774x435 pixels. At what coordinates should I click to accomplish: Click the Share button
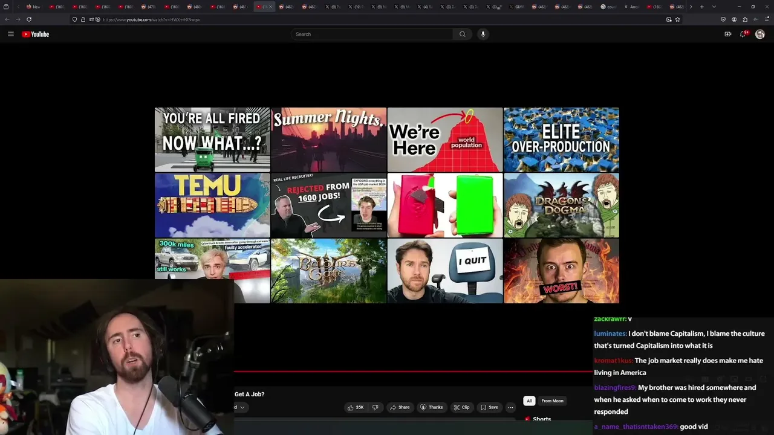click(x=400, y=407)
